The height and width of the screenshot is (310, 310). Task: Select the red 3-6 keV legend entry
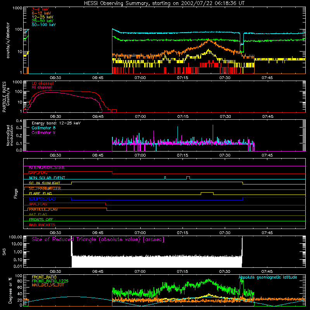pos(40,9)
